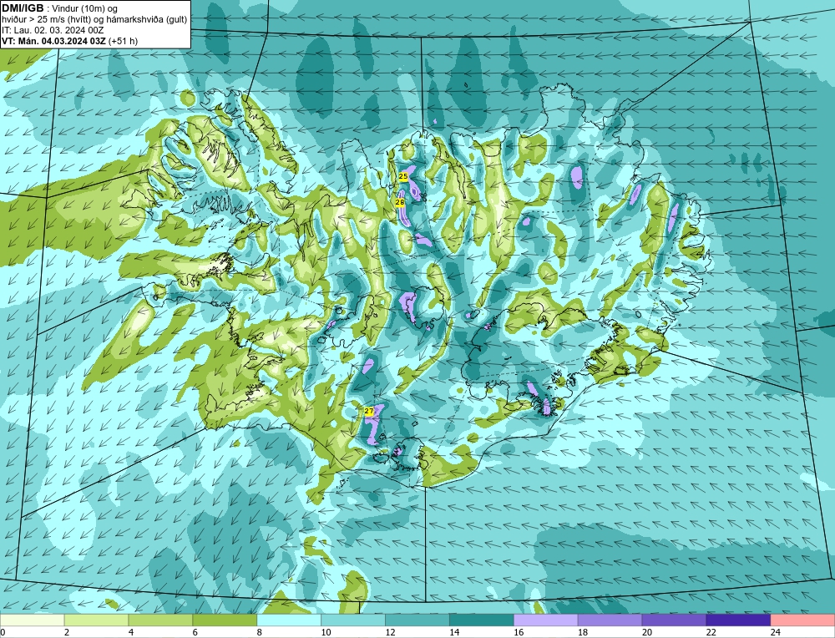Click the 6–8 m/s olive green legend swatch
This screenshot has width=835, height=638.
225,620
